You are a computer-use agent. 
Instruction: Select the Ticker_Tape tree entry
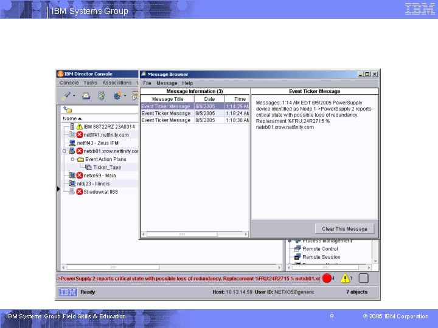[x=107, y=168]
